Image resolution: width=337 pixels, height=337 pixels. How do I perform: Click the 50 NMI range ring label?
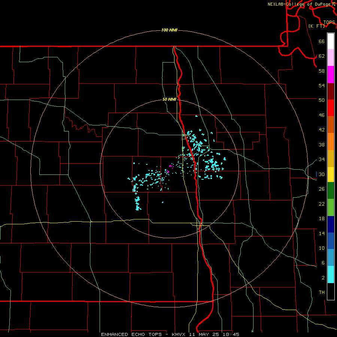[169, 99]
